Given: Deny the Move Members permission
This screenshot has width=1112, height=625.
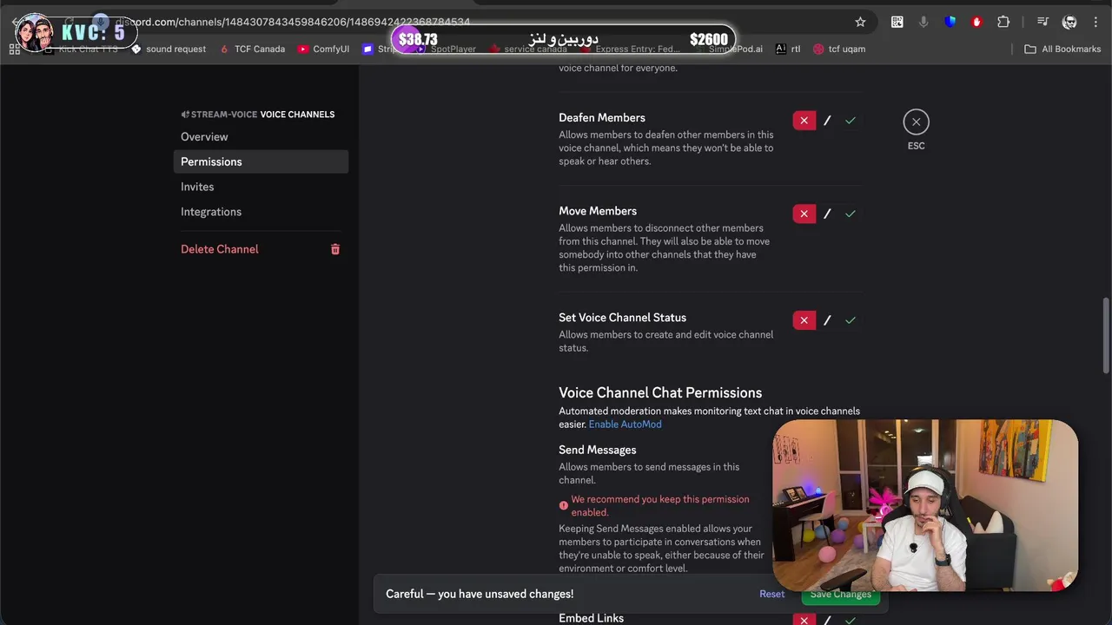Looking at the screenshot, I should click(804, 214).
